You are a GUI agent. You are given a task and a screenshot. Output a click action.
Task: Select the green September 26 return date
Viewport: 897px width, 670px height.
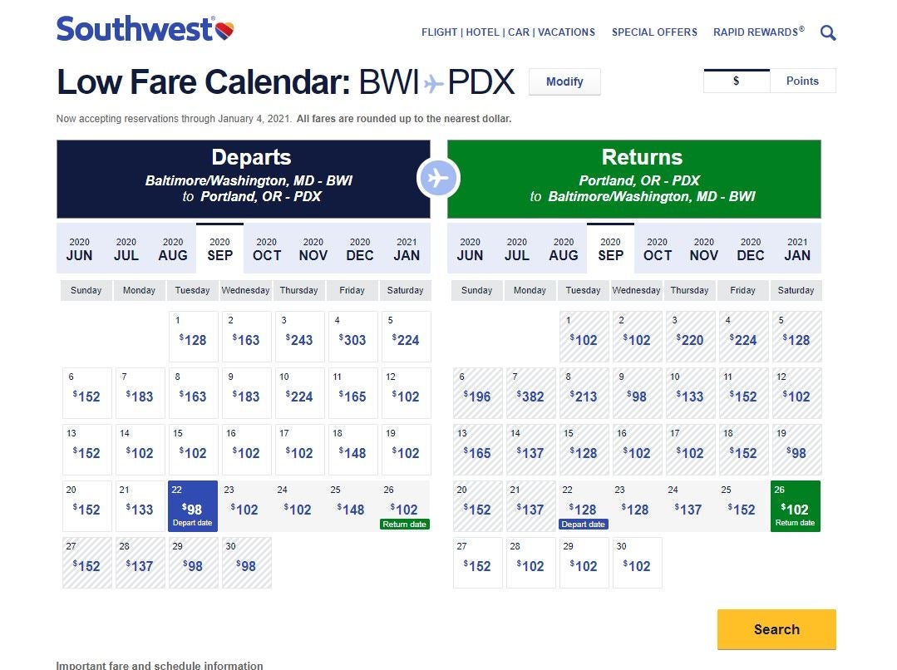[796, 505]
